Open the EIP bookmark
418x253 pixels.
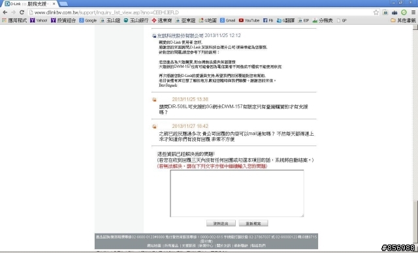coord(303,20)
